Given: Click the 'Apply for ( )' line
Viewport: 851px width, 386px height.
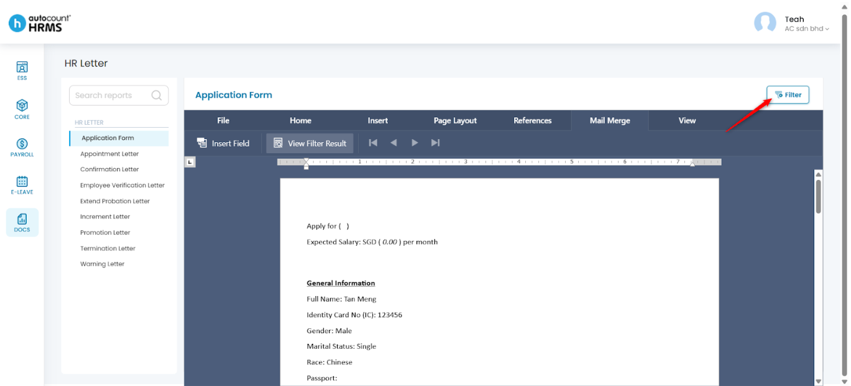Looking at the screenshot, I should [x=328, y=226].
